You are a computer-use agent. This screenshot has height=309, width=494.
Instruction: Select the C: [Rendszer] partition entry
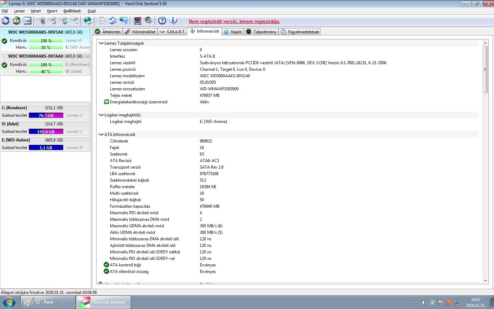click(46, 111)
